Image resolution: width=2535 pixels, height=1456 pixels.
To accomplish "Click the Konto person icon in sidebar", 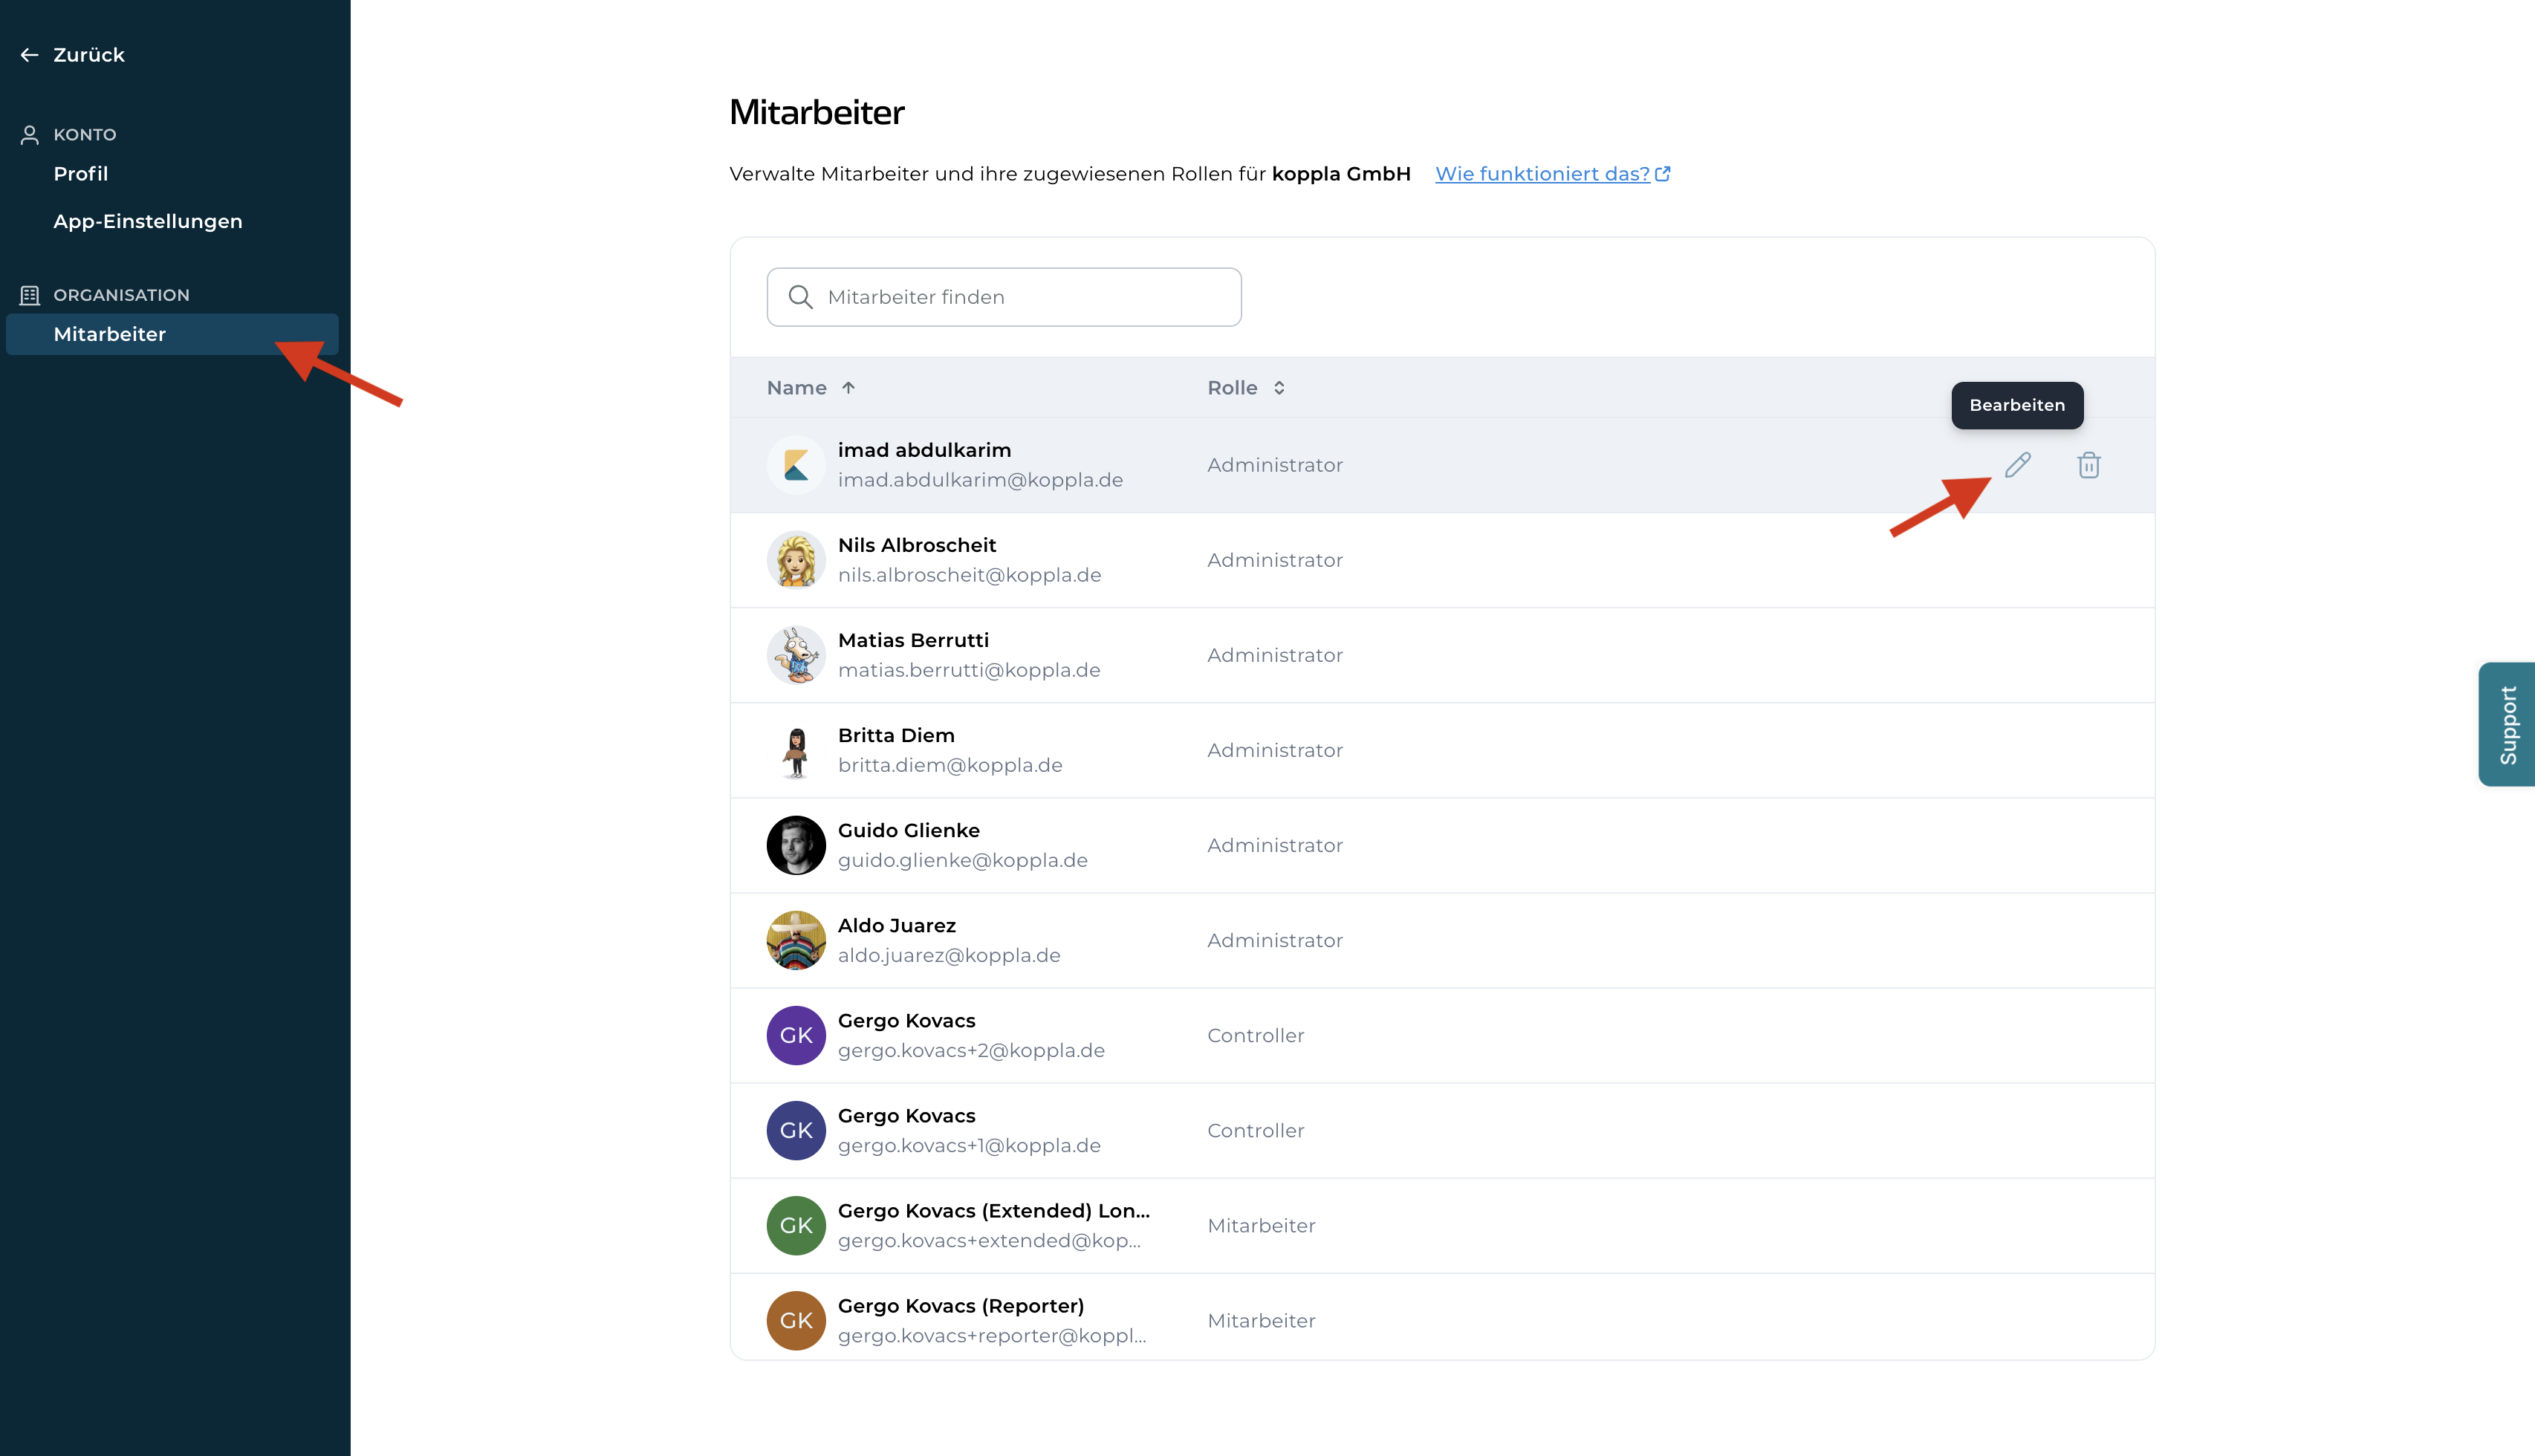I will (x=30, y=134).
